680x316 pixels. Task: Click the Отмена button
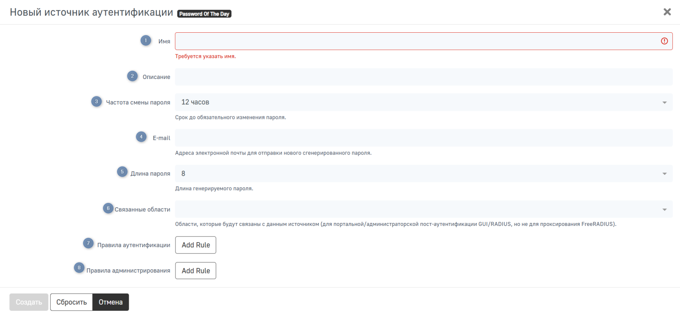coord(110,302)
